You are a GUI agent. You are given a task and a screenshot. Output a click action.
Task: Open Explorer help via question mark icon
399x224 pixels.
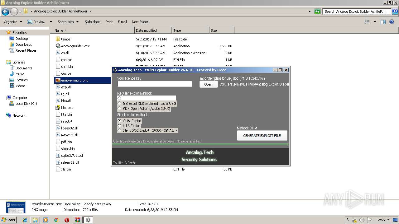tap(392, 22)
